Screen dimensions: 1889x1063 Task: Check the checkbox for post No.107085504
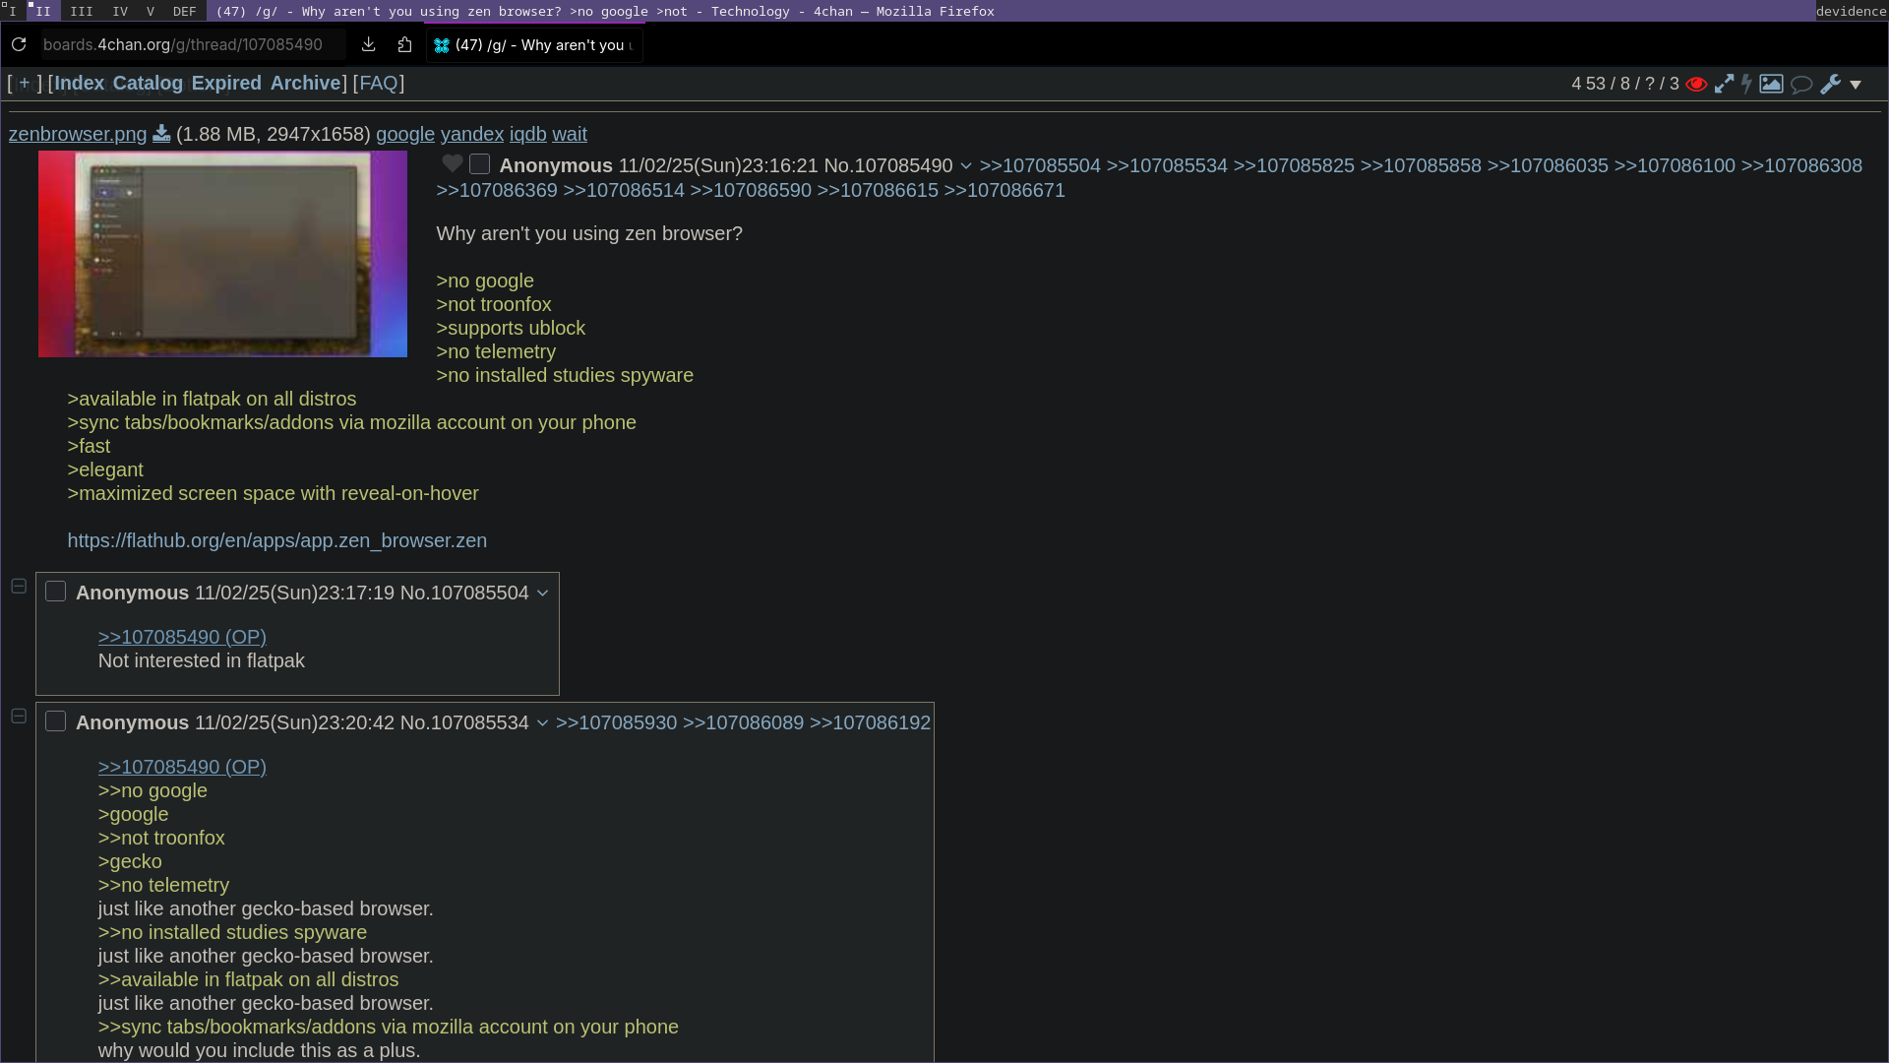pos(55,592)
